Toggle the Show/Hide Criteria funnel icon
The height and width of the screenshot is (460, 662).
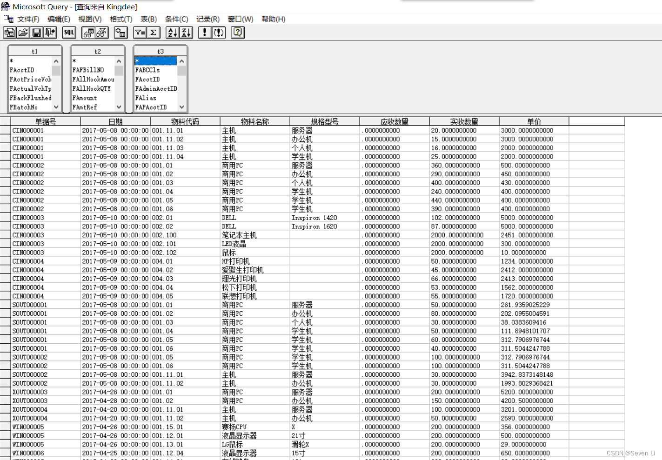(102, 33)
